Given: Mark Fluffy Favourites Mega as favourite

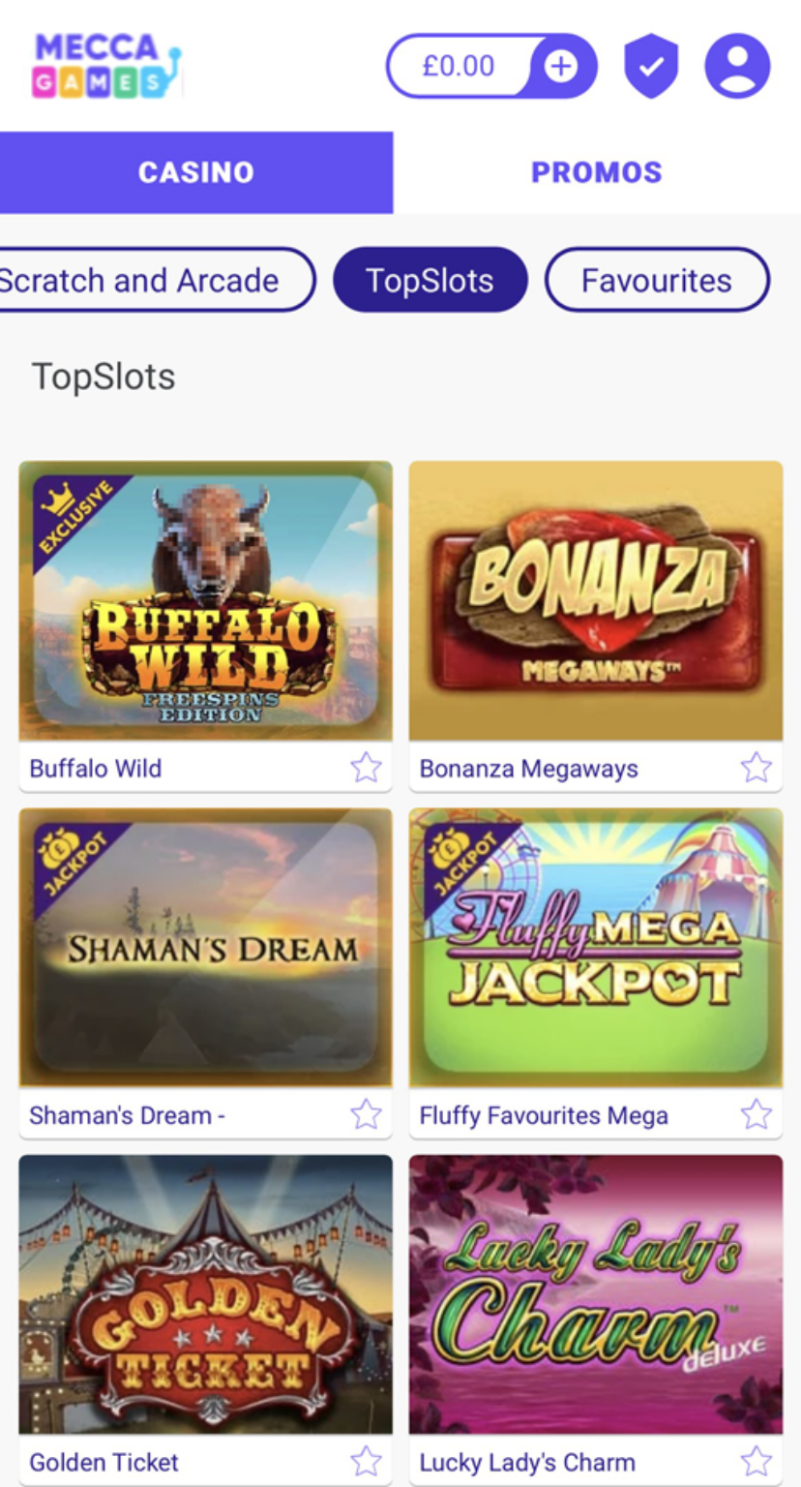Looking at the screenshot, I should point(756,1114).
